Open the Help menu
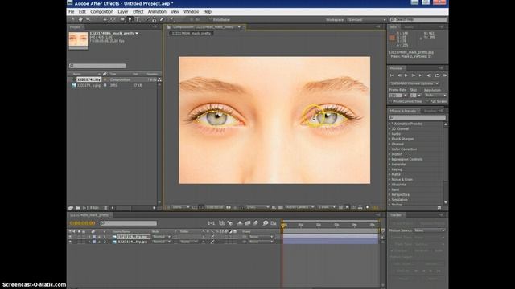The height and width of the screenshot is (289, 515). pyautogui.click(x=208, y=12)
